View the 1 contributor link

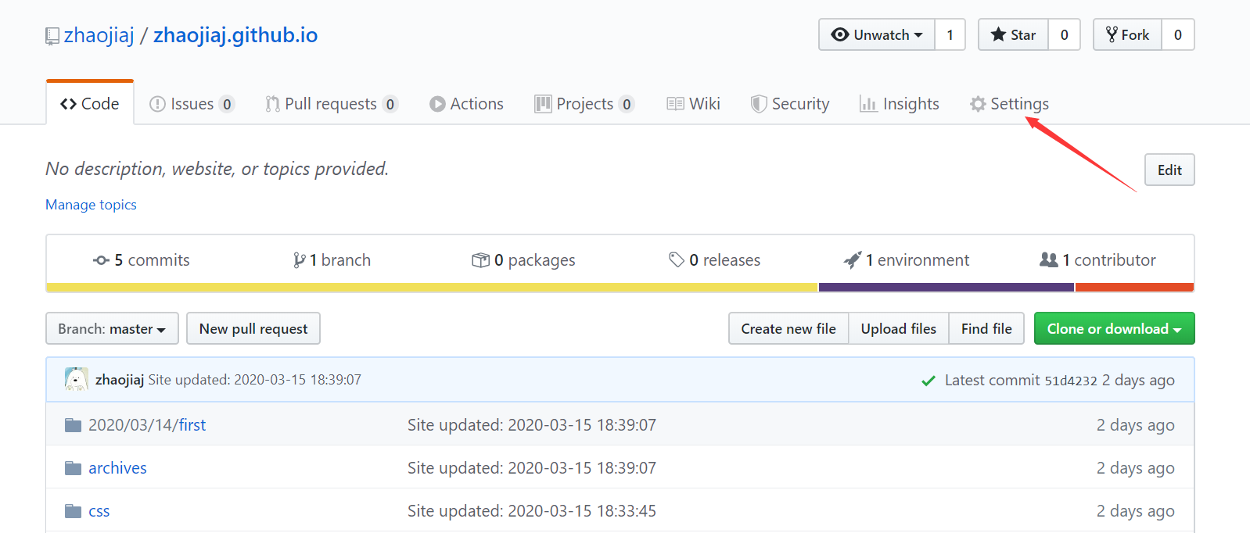[x=1097, y=260]
